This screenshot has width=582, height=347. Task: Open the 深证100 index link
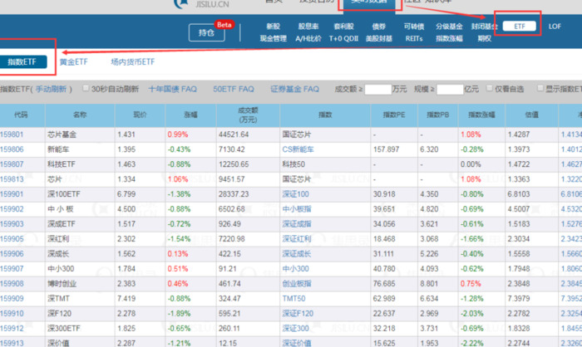tap(295, 194)
